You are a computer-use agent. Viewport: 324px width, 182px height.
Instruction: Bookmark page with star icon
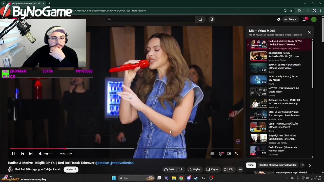coord(291,11)
